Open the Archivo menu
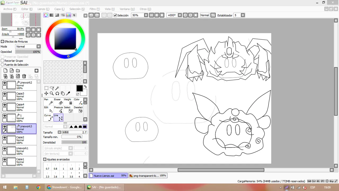Viewport: 339px width, 191px height. pos(10,9)
